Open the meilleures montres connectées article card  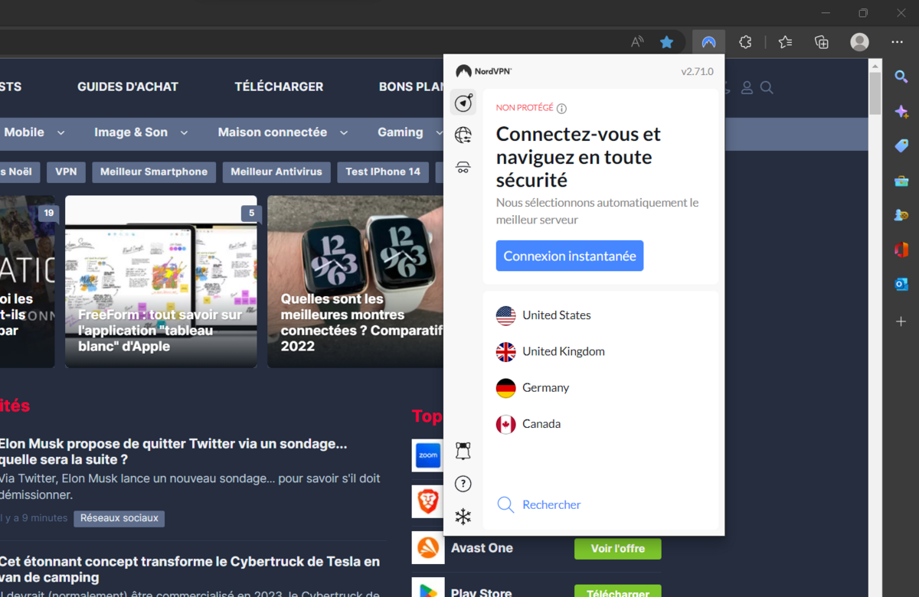click(x=355, y=282)
